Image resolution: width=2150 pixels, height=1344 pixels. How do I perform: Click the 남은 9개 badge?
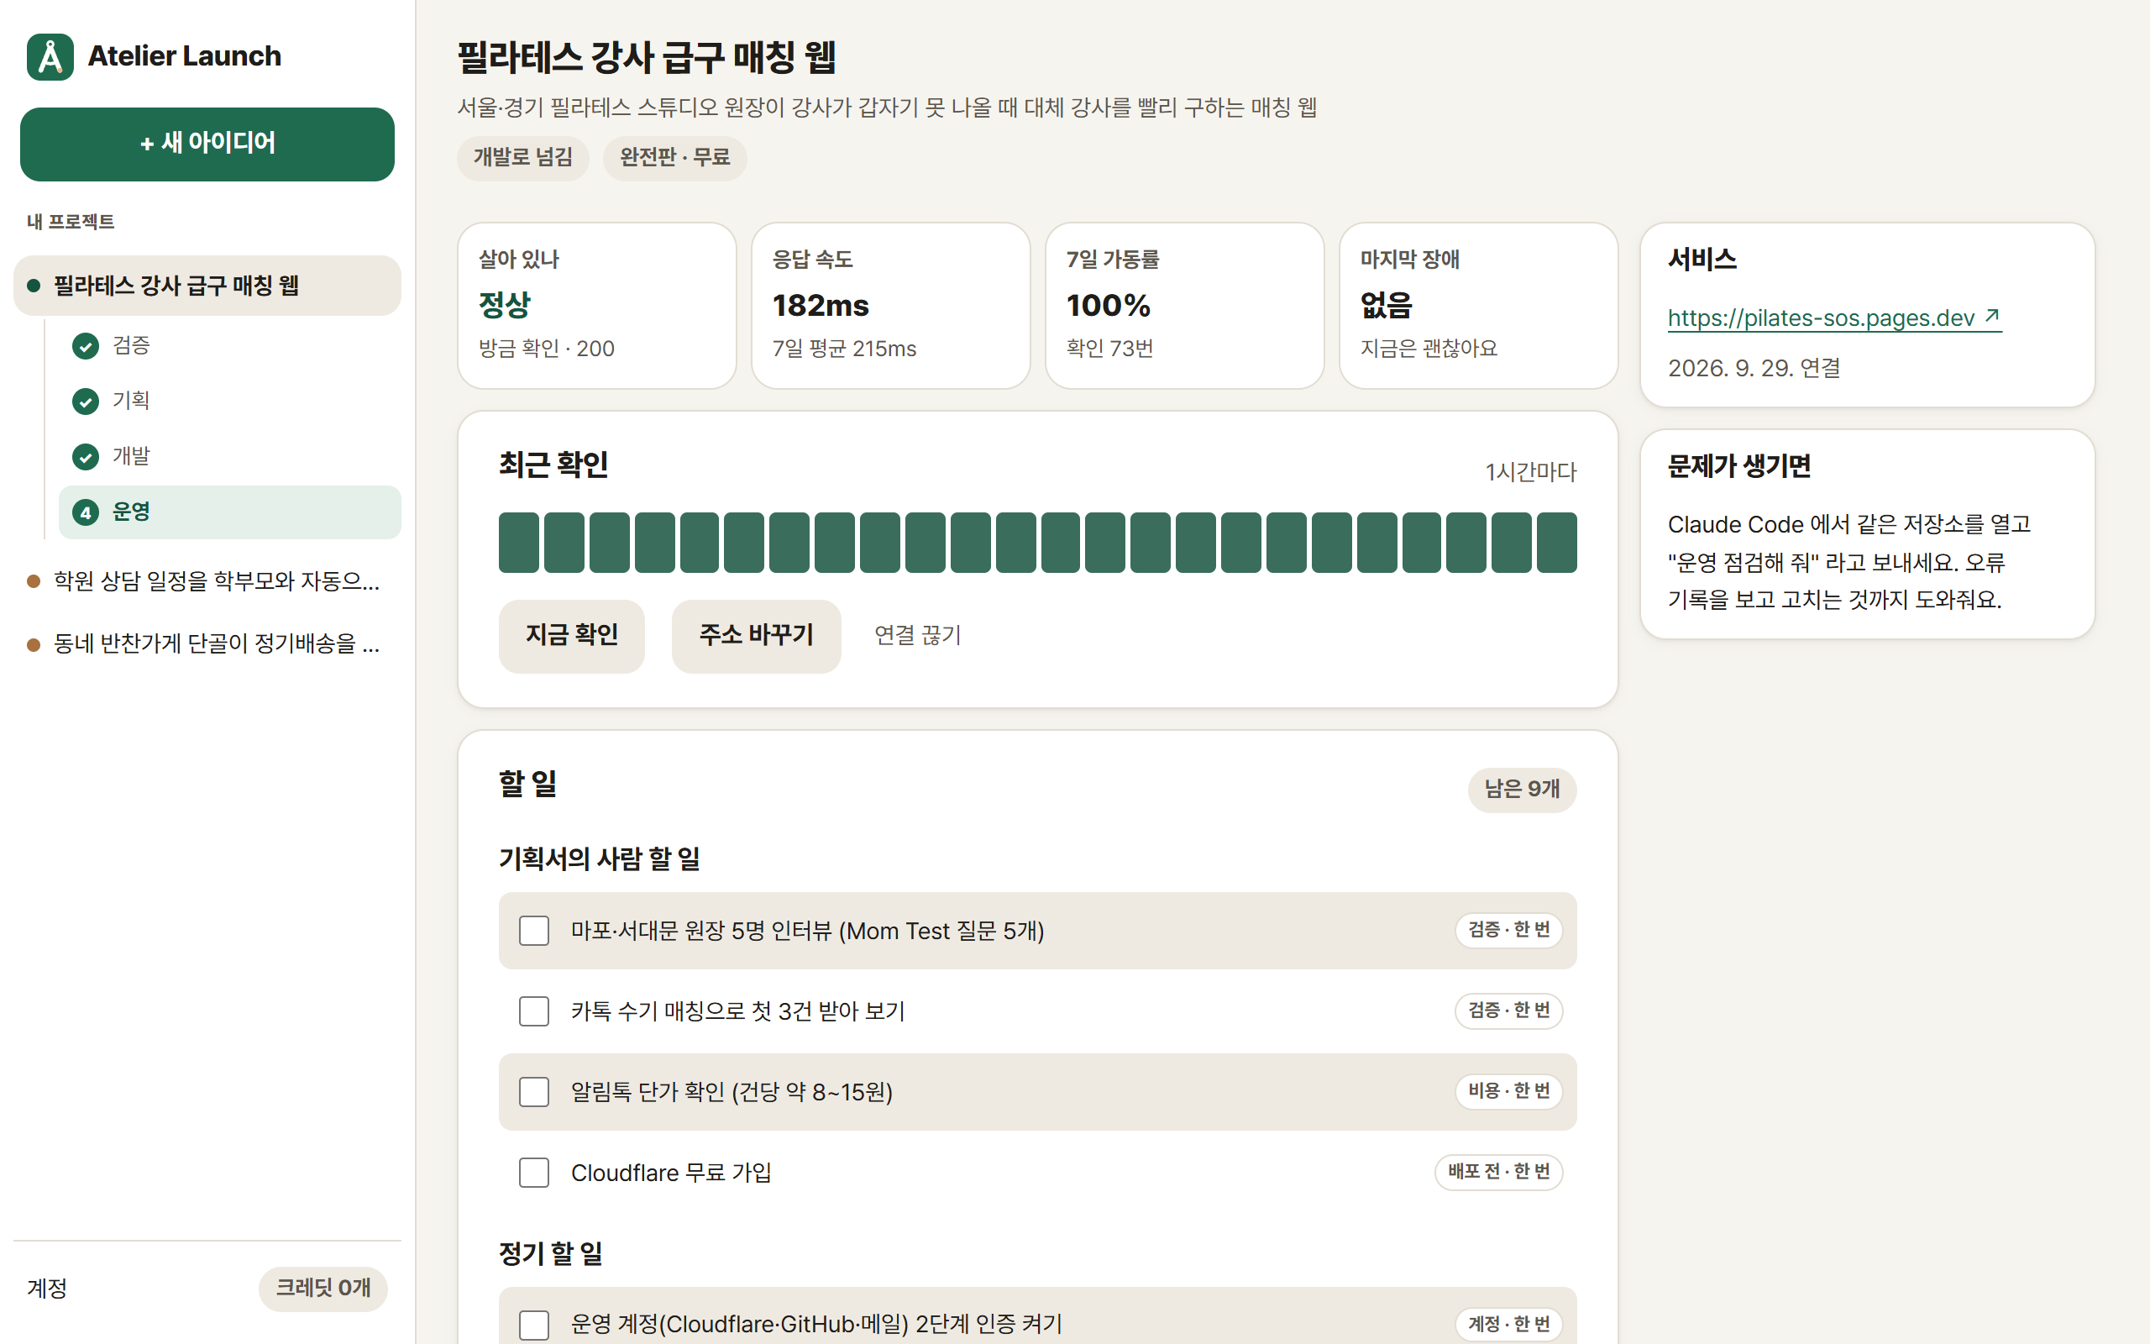[x=1522, y=790]
